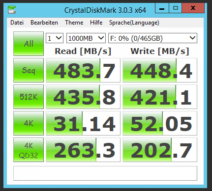Click the Write [MB/s] column header
This screenshot has height=191, width=212.
coord(160,51)
